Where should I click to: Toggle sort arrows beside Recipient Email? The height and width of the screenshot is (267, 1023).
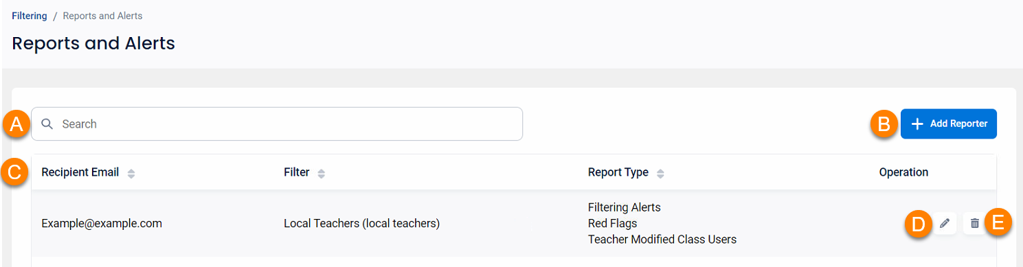point(131,174)
